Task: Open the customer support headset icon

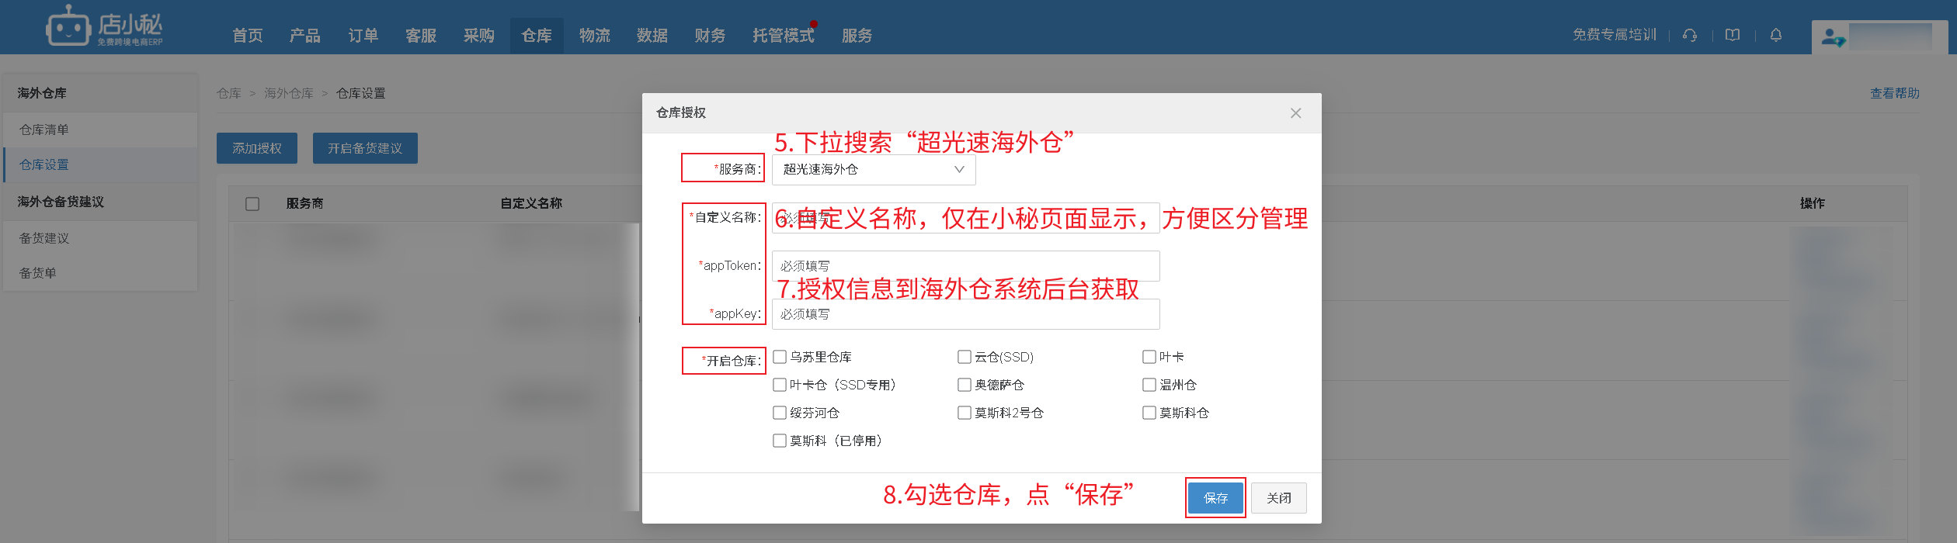Action: [x=1690, y=35]
